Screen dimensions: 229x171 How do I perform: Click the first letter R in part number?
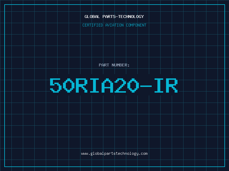pyautogui.click(x=82, y=85)
